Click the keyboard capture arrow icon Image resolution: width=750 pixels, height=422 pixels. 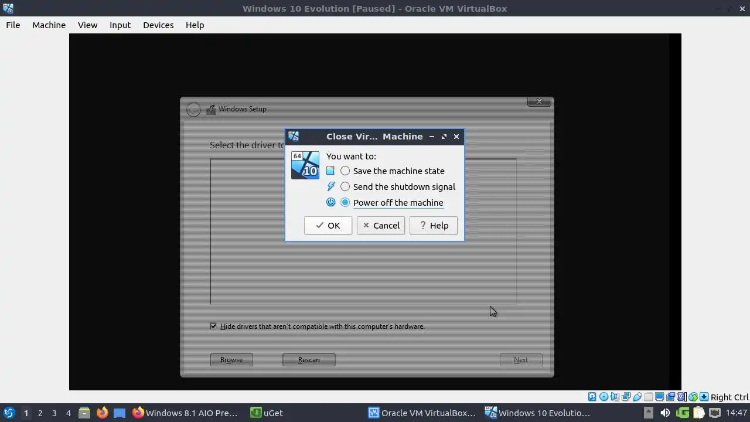coord(704,397)
